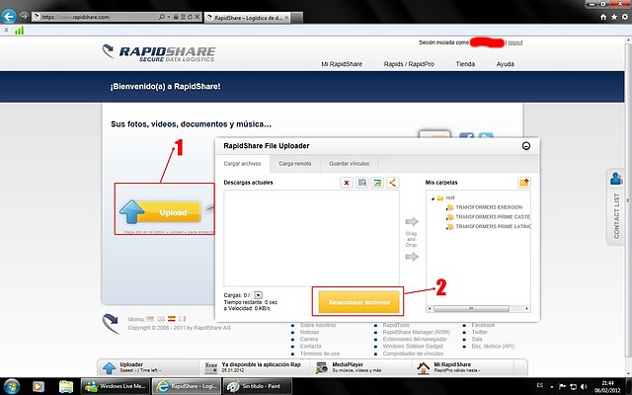Click the Mi RapidShare house icon in the bottom bar
This screenshot has width=632, height=395.
424,367
